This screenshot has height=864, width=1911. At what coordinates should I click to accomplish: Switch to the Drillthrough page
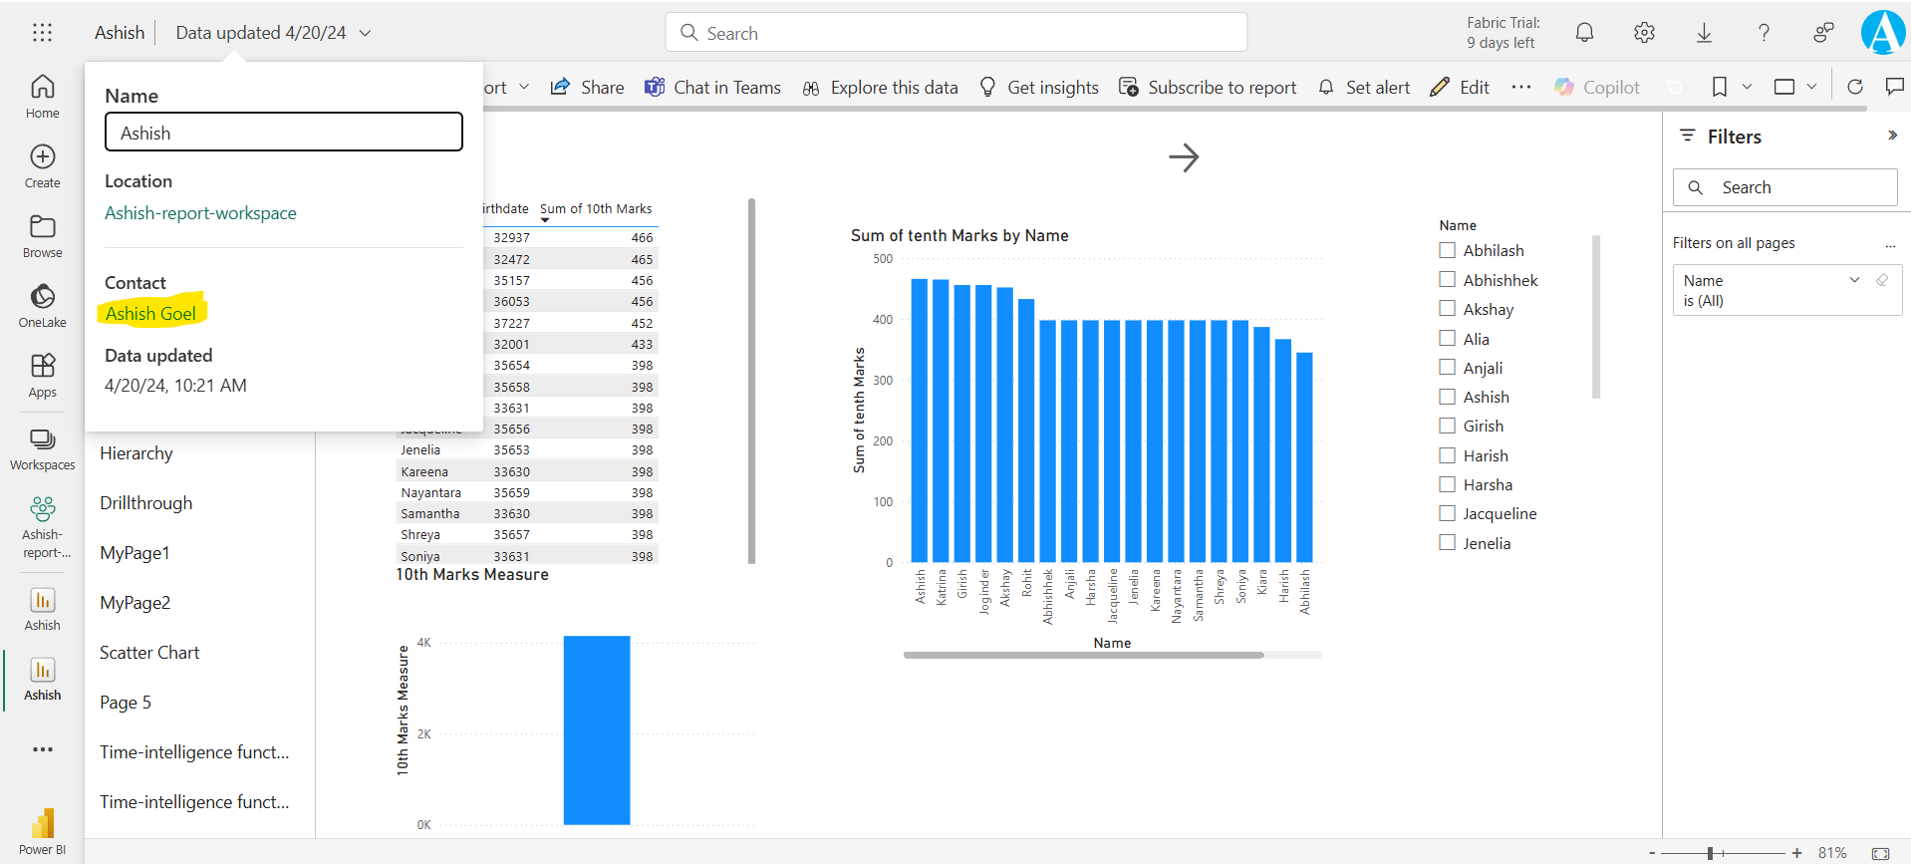click(x=146, y=503)
